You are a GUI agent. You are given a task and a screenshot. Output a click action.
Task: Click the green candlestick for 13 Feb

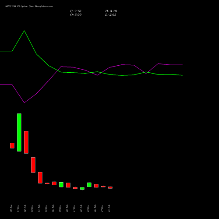tap(89, 185)
